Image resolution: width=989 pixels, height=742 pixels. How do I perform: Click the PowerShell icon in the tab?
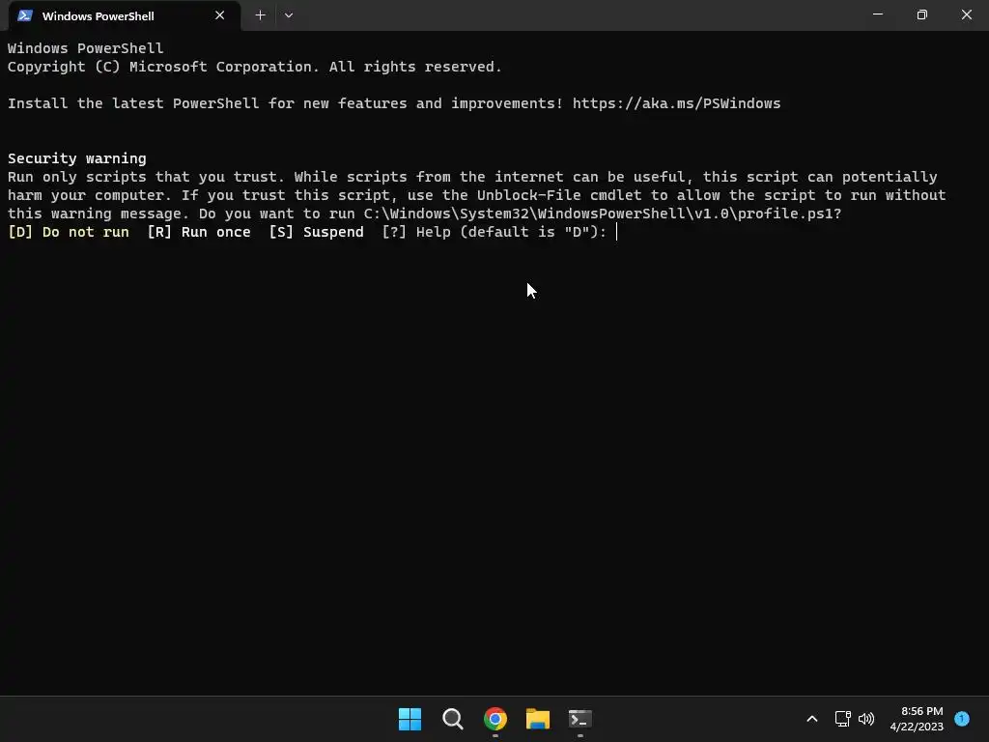(x=25, y=15)
